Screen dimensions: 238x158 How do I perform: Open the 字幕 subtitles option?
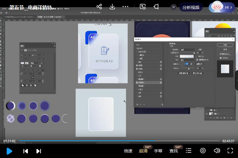click(x=158, y=151)
